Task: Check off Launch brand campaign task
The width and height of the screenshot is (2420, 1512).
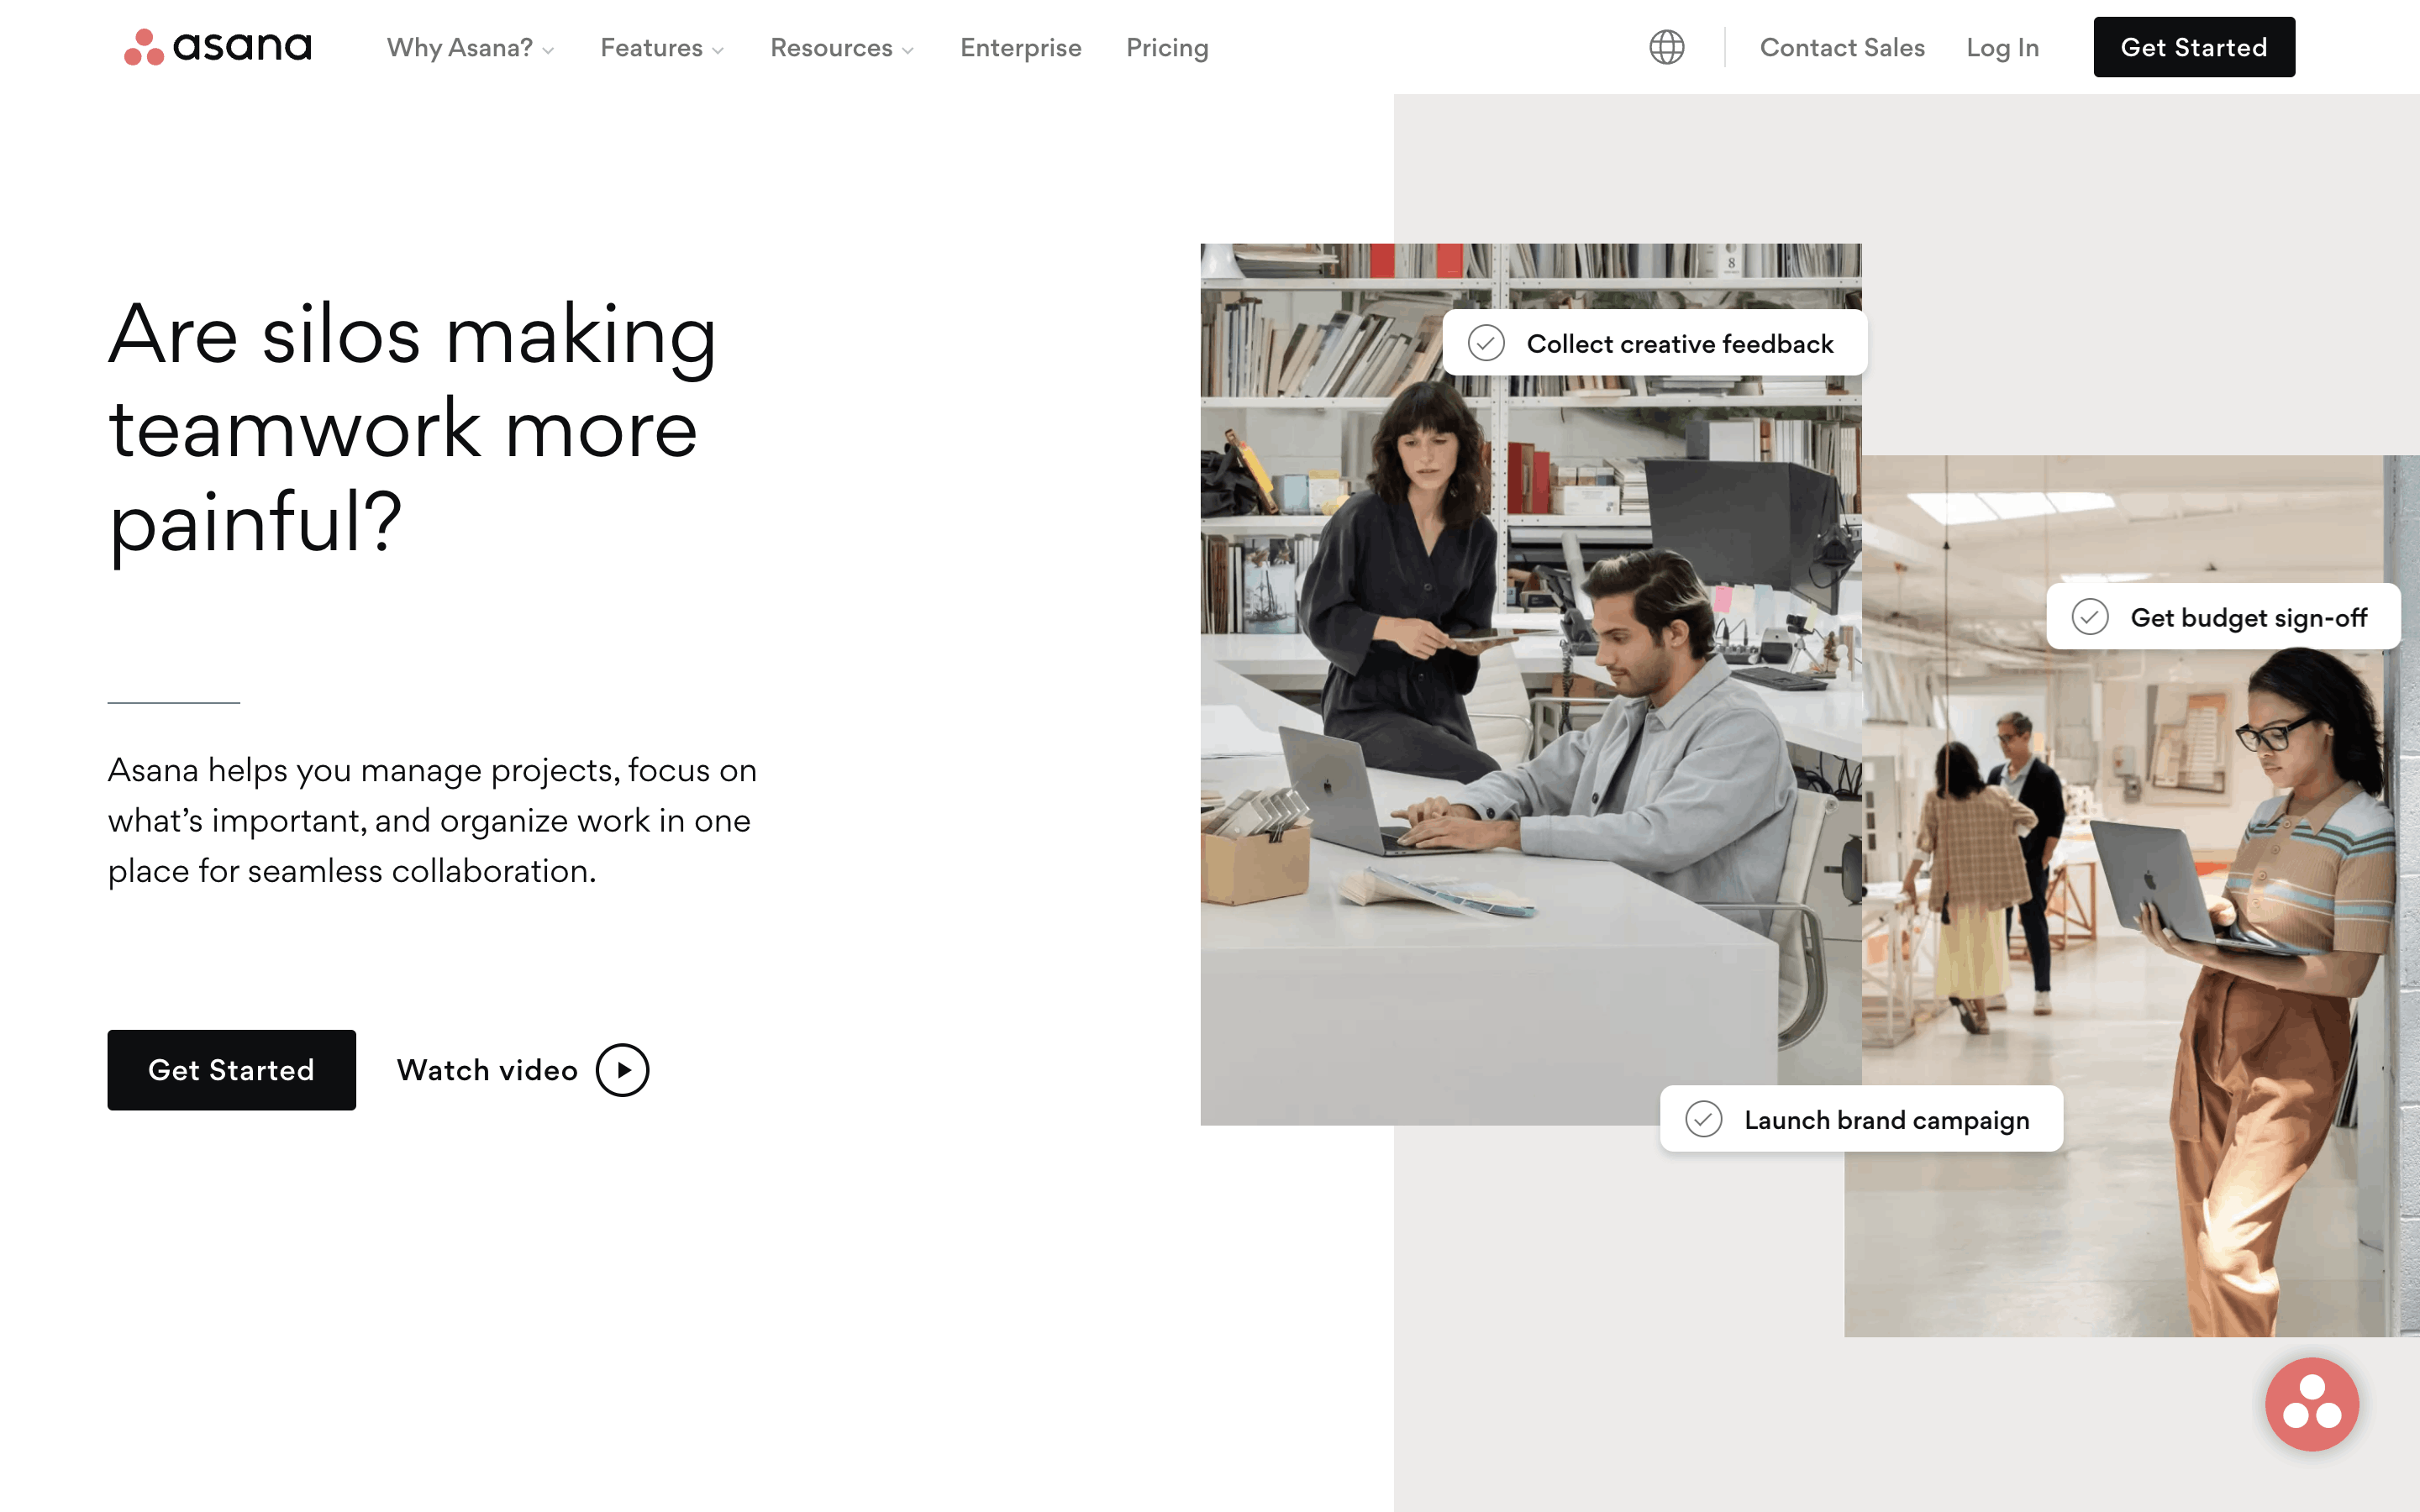Action: point(1703,1119)
